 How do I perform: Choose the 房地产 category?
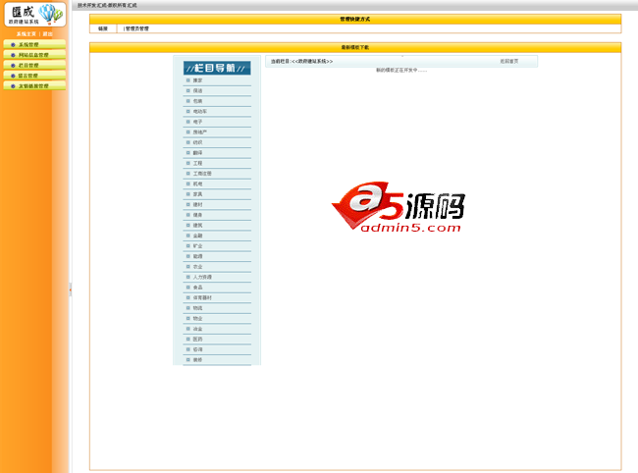[200, 132]
